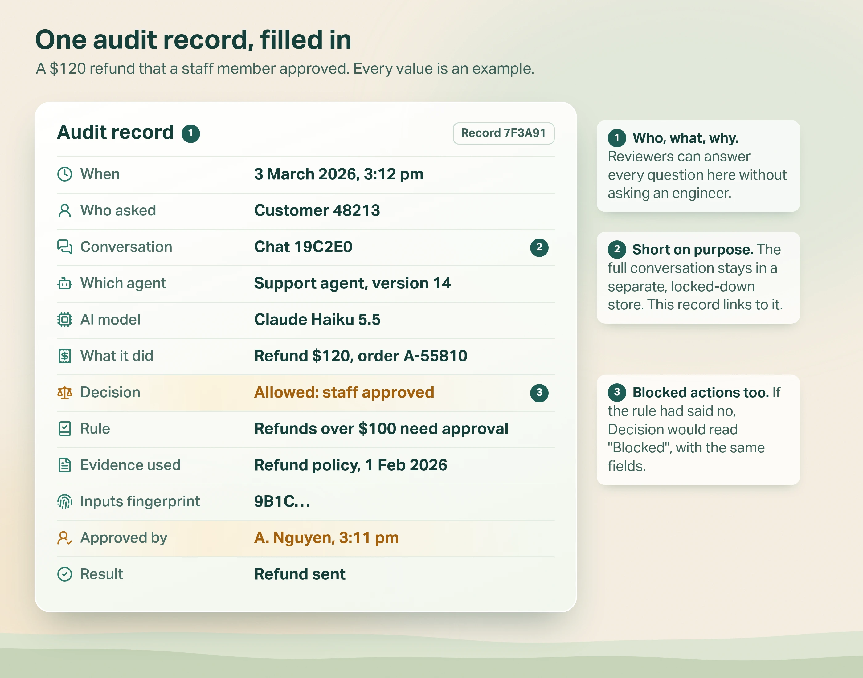This screenshot has height=678, width=863.
Task: Click the 'Audit record' card heading
Action: [116, 132]
